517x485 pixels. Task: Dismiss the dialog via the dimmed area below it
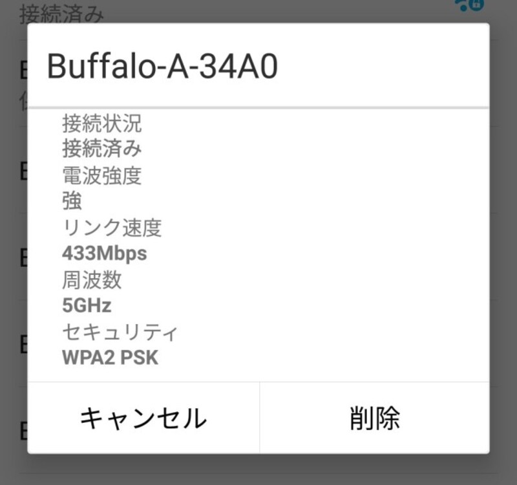(x=258, y=469)
